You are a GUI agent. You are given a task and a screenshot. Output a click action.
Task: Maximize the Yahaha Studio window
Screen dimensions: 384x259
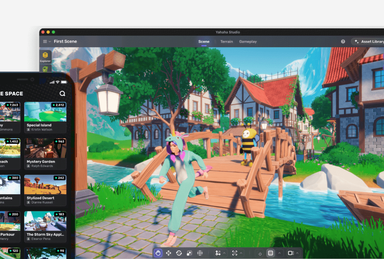coord(53,32)
